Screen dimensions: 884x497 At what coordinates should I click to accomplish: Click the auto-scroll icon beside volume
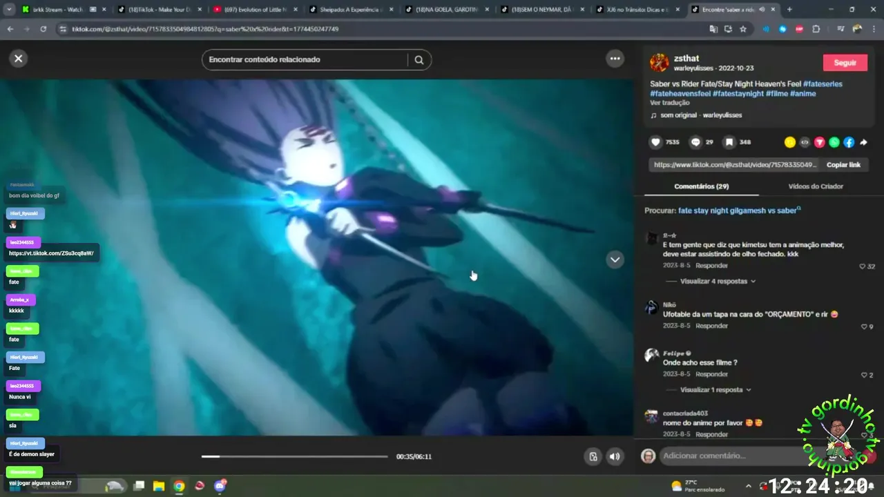593,456
